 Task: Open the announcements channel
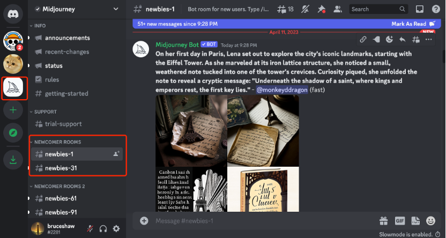(77, 38)
